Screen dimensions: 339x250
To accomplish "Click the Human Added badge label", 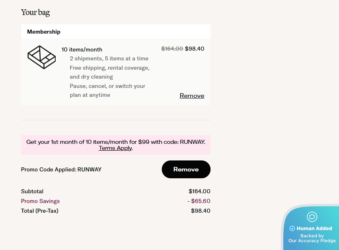I will [x=314, y=229].
